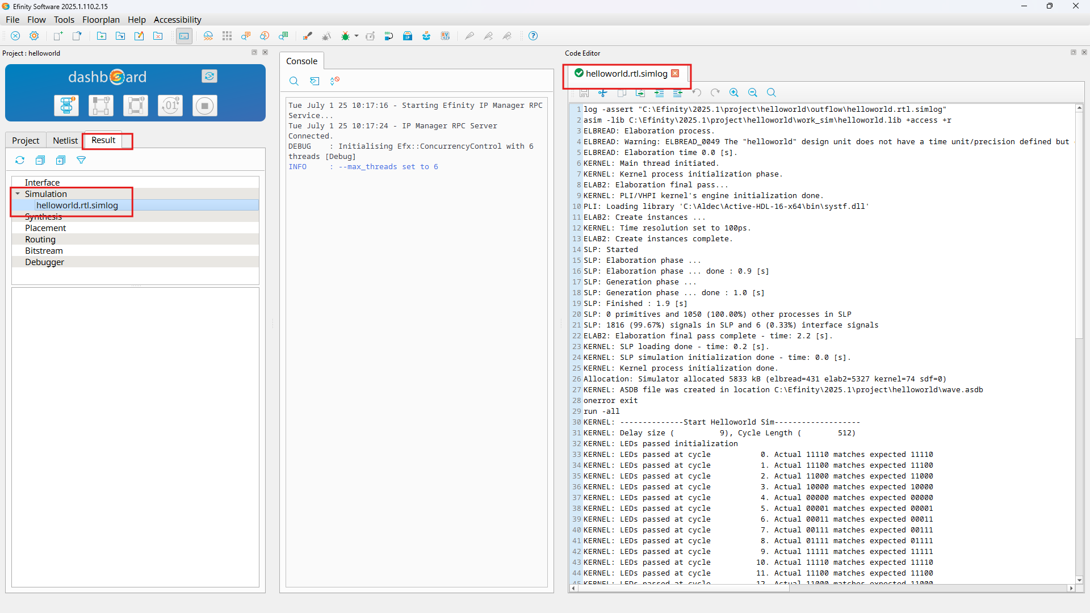Expand the Debugger dropdown arrow
The image size is (1090, 613).
(357, 36)
